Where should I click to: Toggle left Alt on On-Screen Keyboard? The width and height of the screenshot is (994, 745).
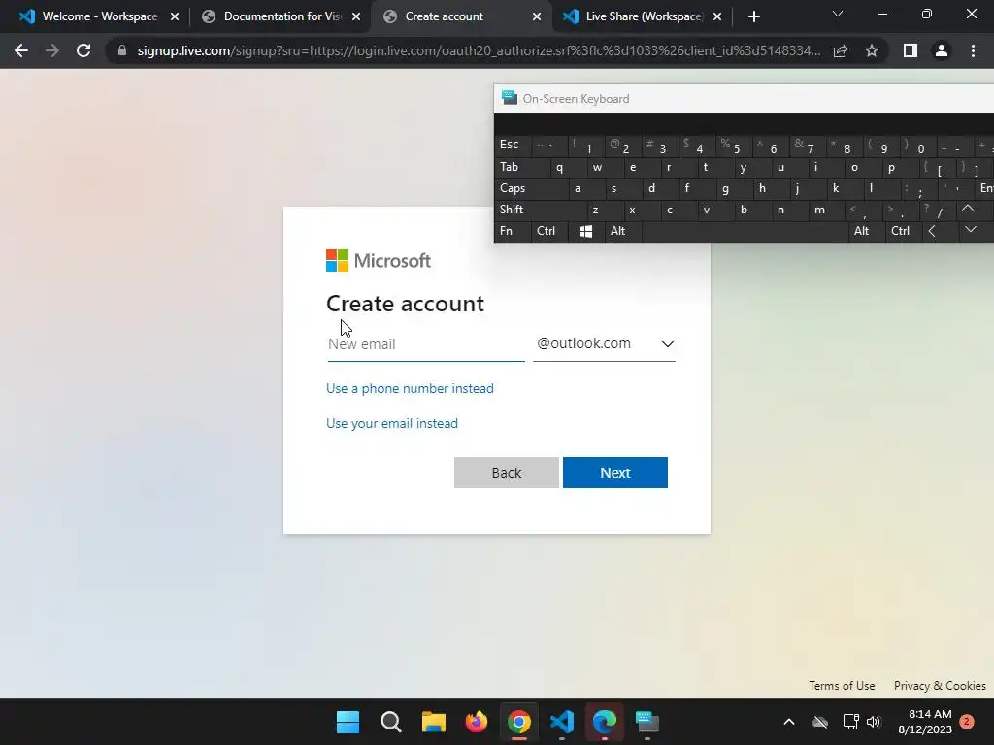pyautogui.click(x=622, y=231)
